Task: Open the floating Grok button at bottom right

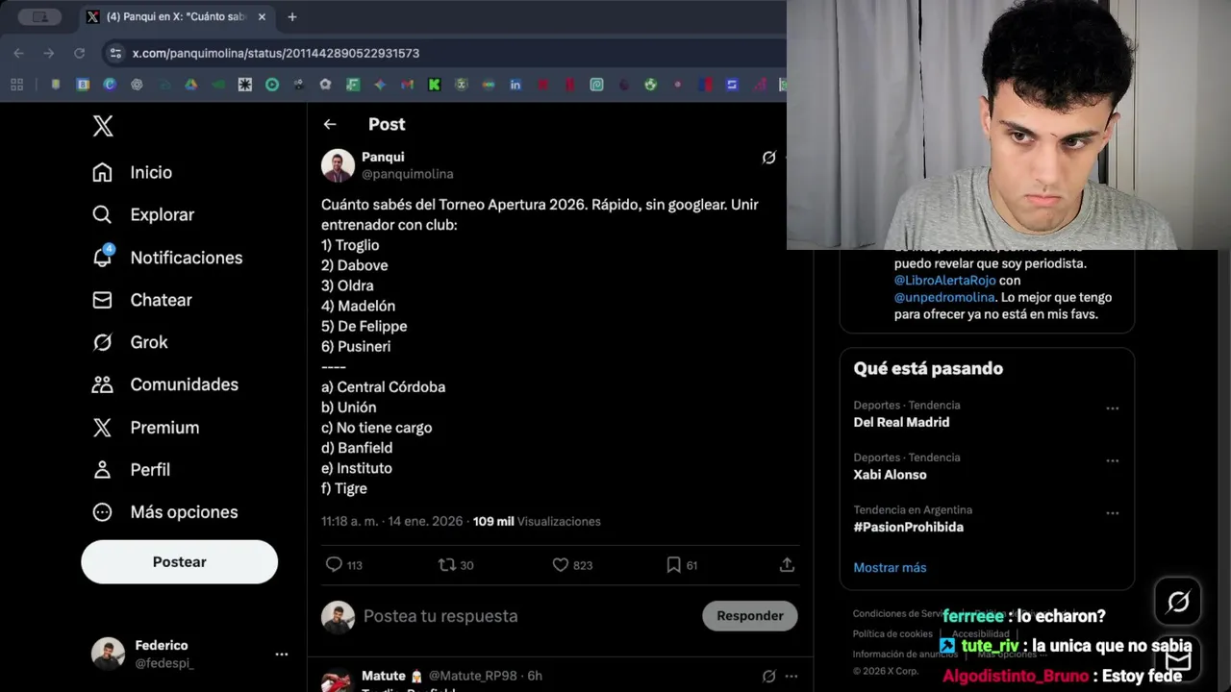Action: coord(1178,603)
